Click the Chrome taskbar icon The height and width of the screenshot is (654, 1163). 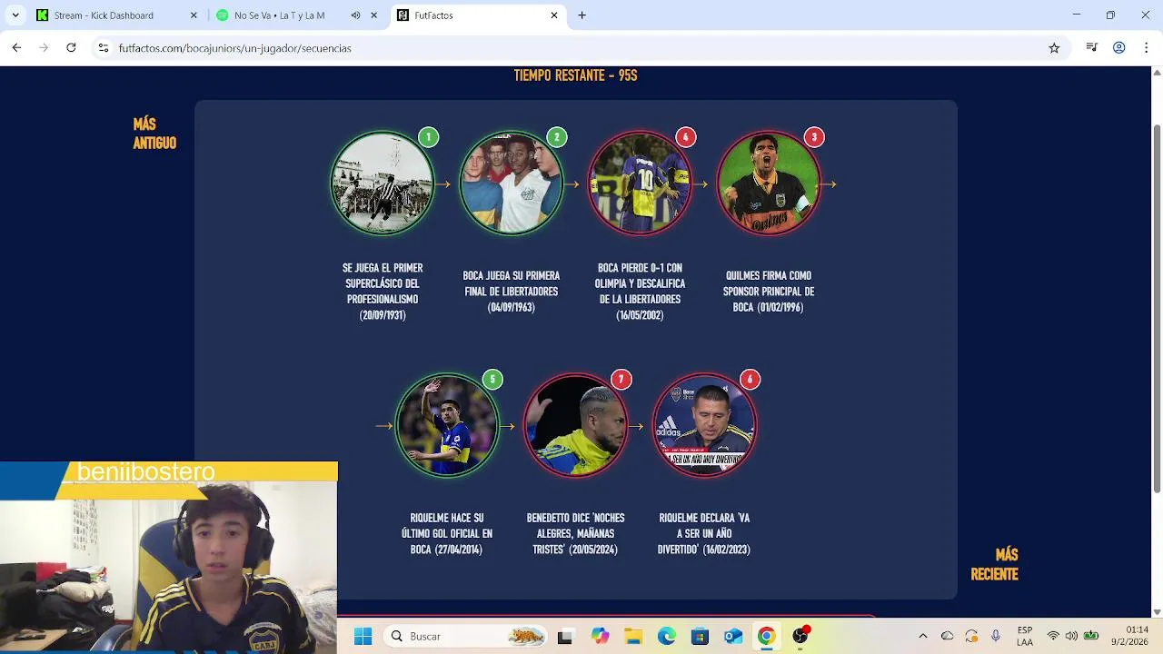[766, 637]
